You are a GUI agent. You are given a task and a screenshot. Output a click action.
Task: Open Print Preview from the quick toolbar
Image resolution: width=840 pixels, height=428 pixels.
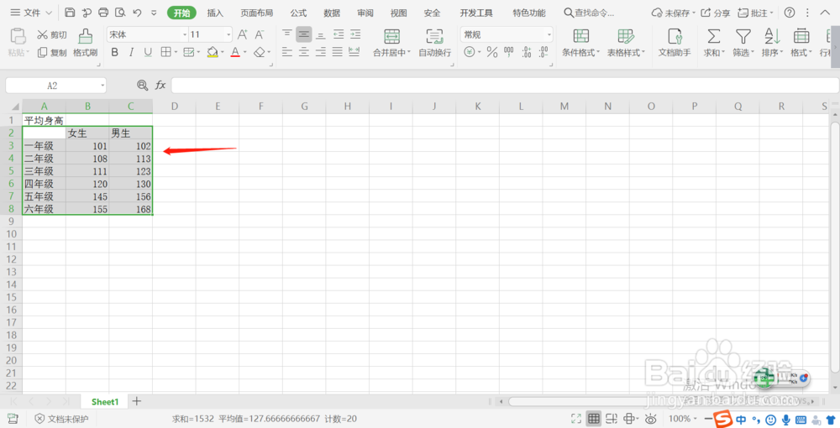120,13
